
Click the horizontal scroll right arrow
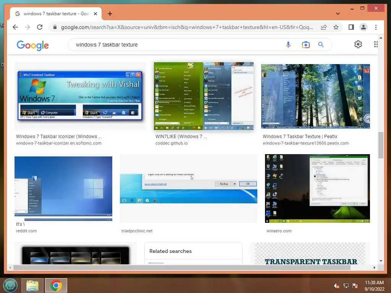click(374, 267)
